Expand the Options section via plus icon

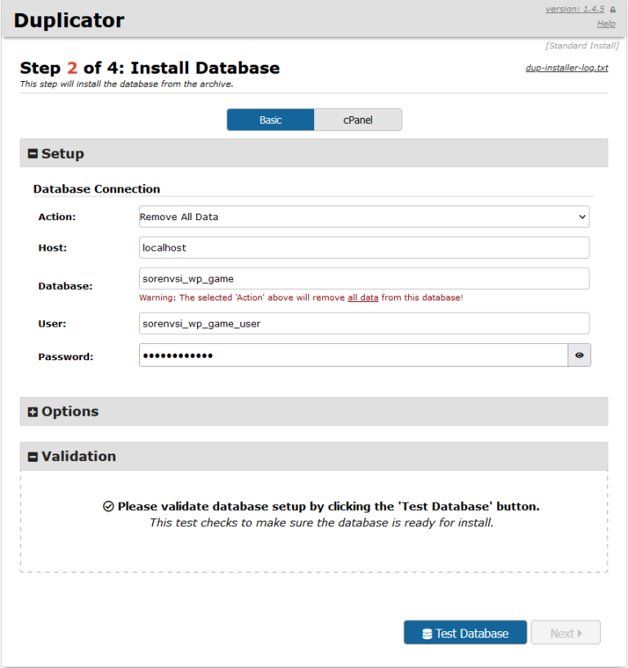point(34,412)
